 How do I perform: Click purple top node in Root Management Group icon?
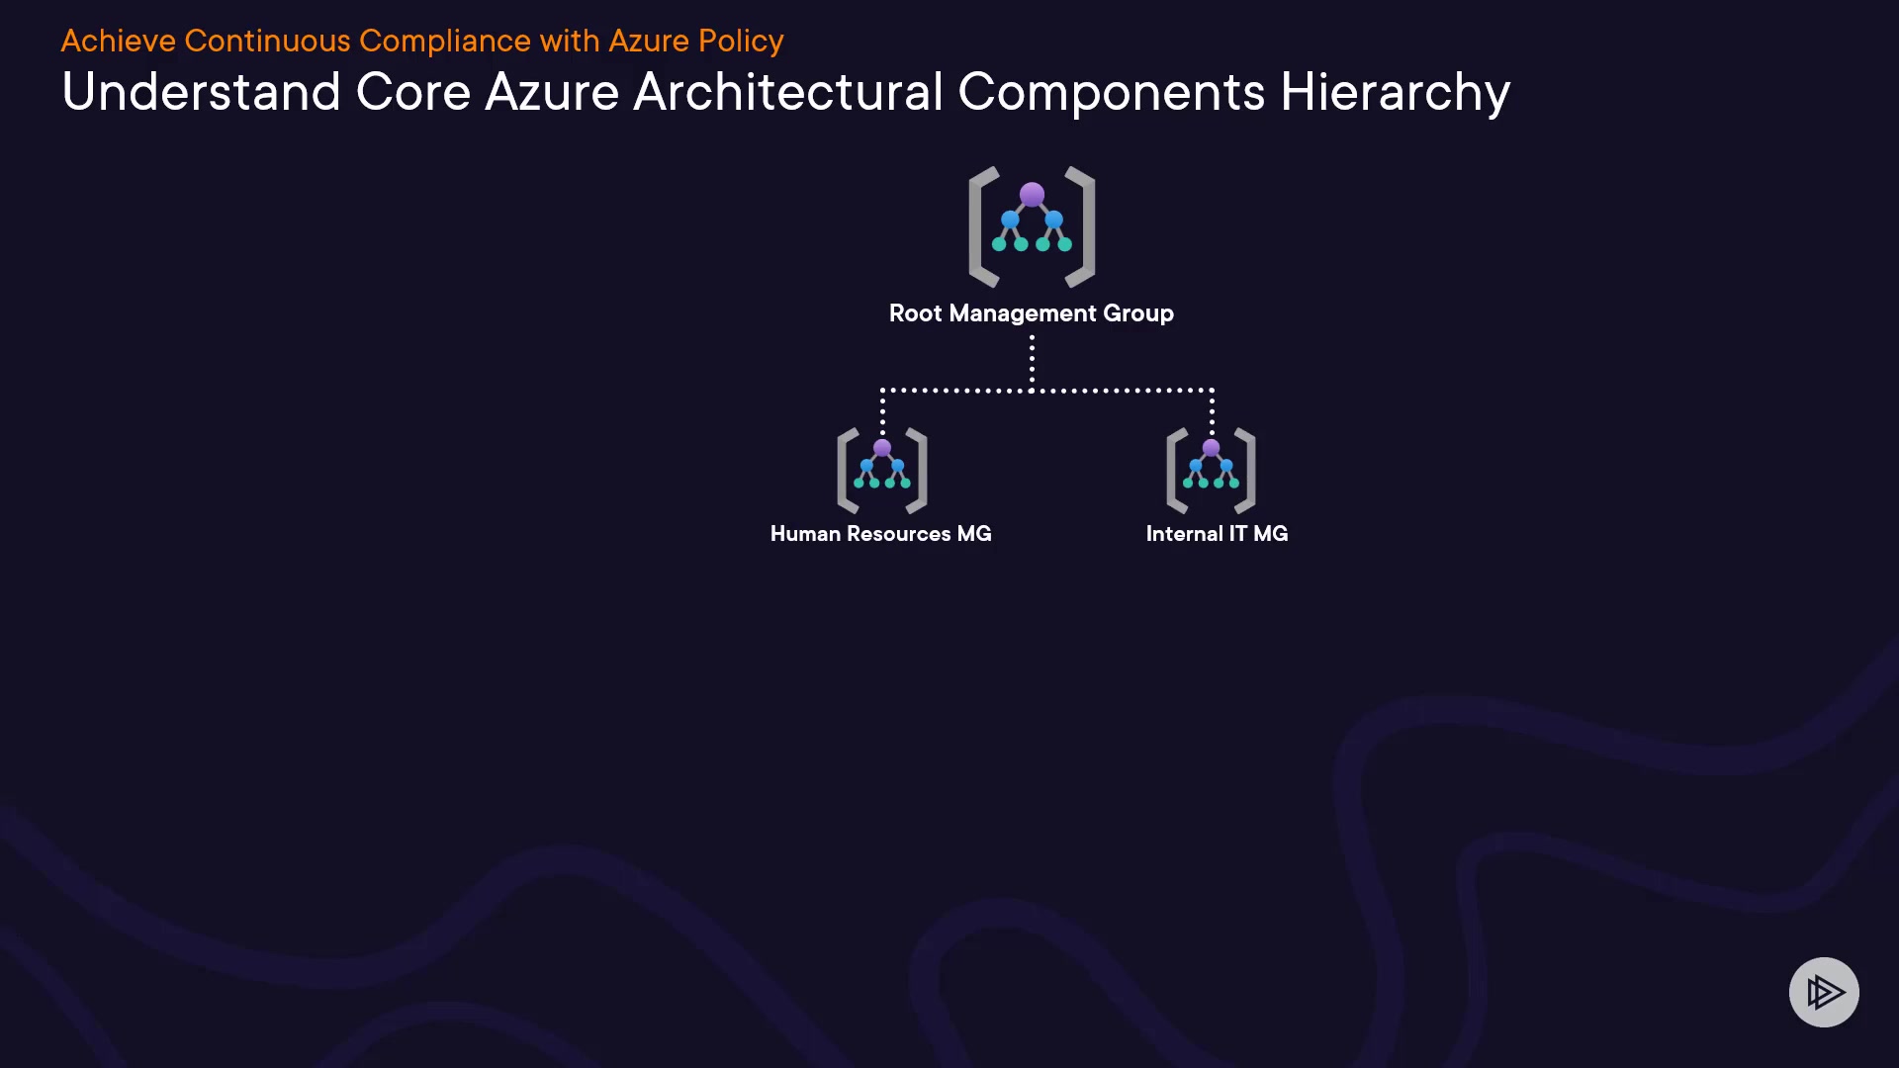(1032, 195)
